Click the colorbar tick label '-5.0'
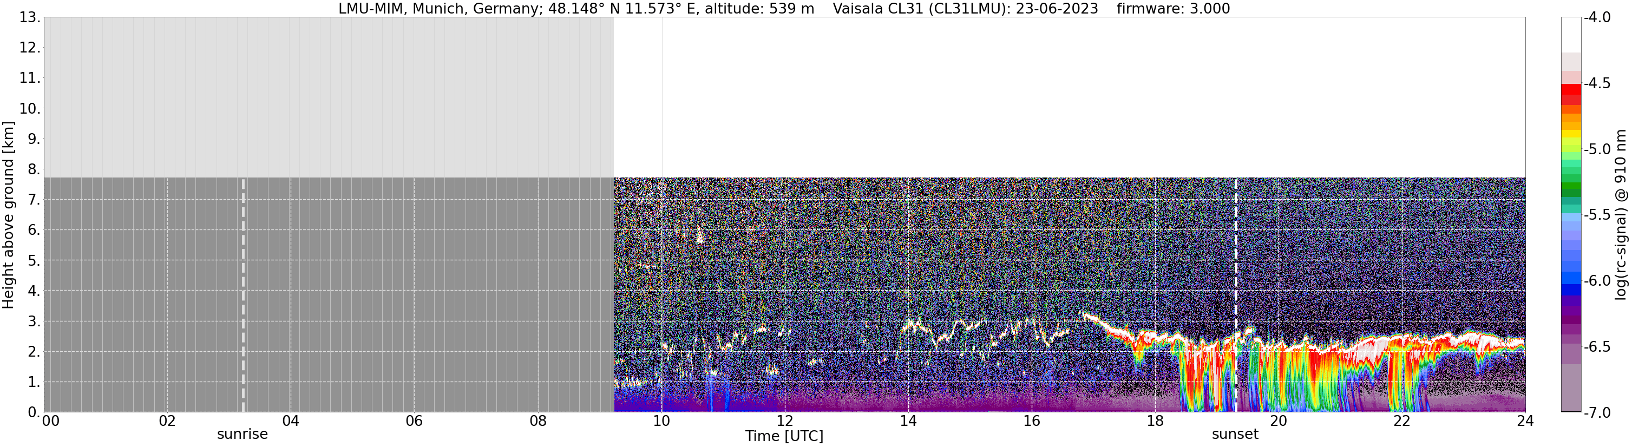The height and width of the screenshot is (447, 1632). 1597,149
